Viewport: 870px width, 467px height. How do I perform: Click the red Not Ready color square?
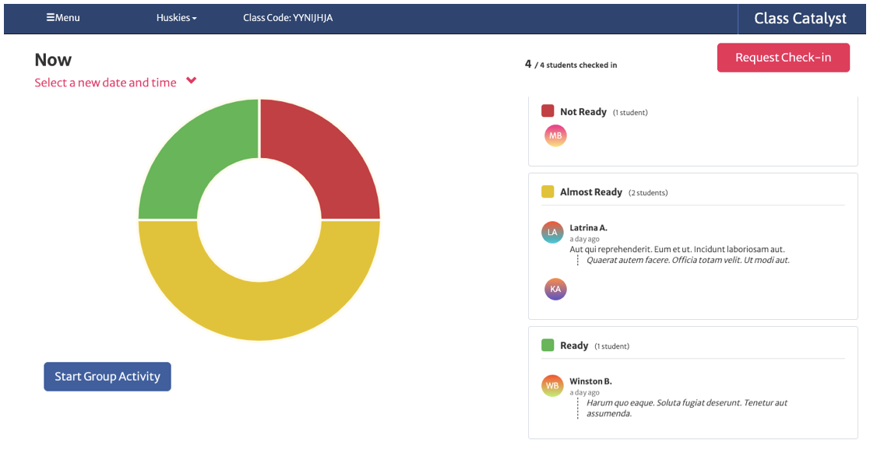pos(548,111)
